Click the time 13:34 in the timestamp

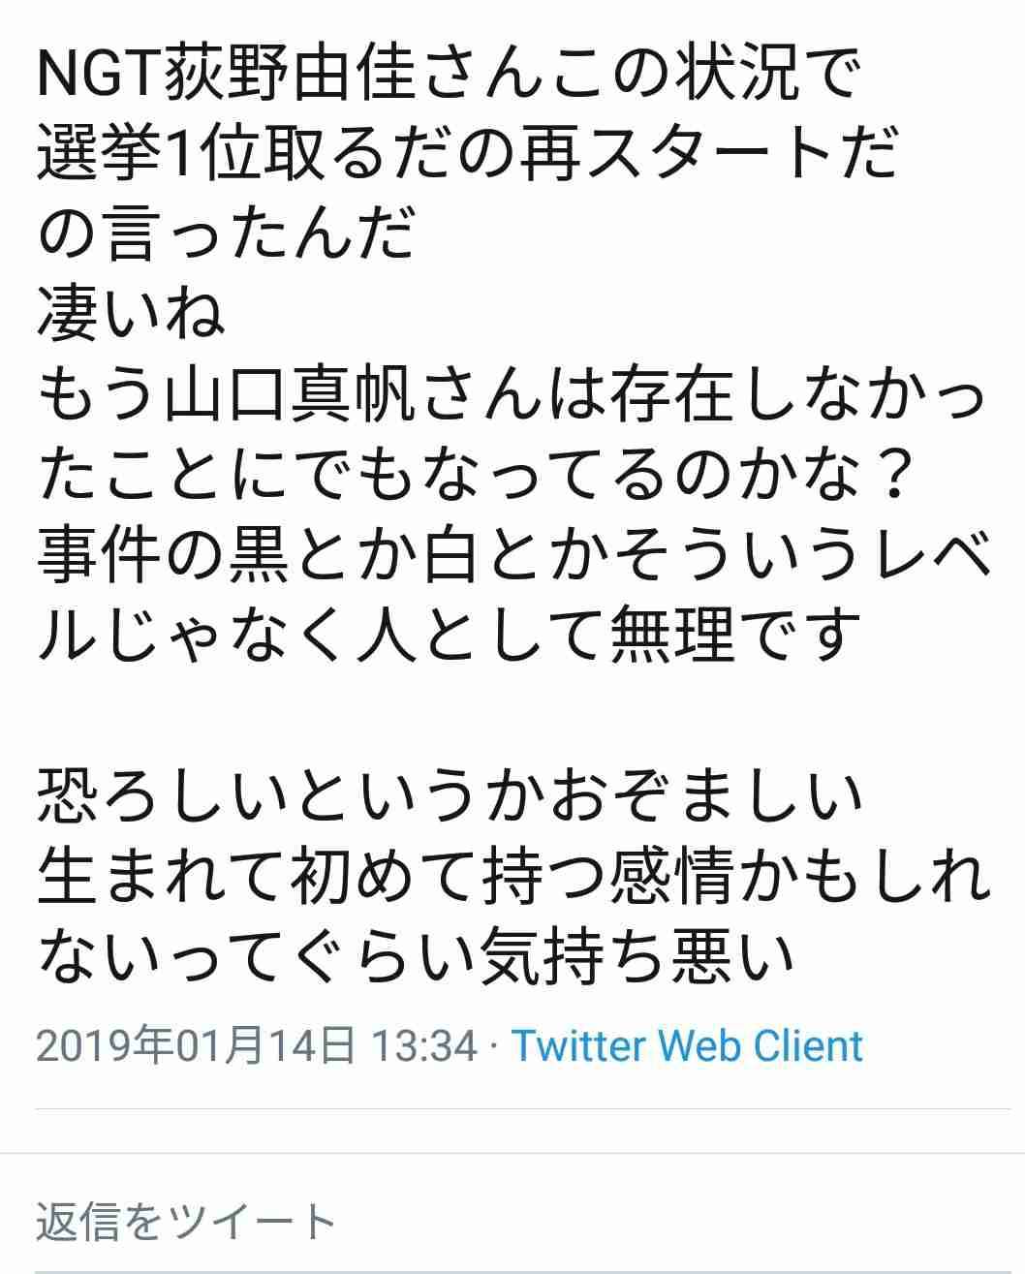[424, 1046]
